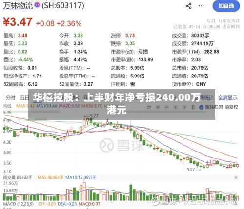Click the 委比 -5.44% value

(25, 60)
